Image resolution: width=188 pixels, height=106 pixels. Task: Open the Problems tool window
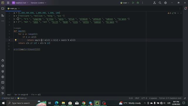coord(3,88)
